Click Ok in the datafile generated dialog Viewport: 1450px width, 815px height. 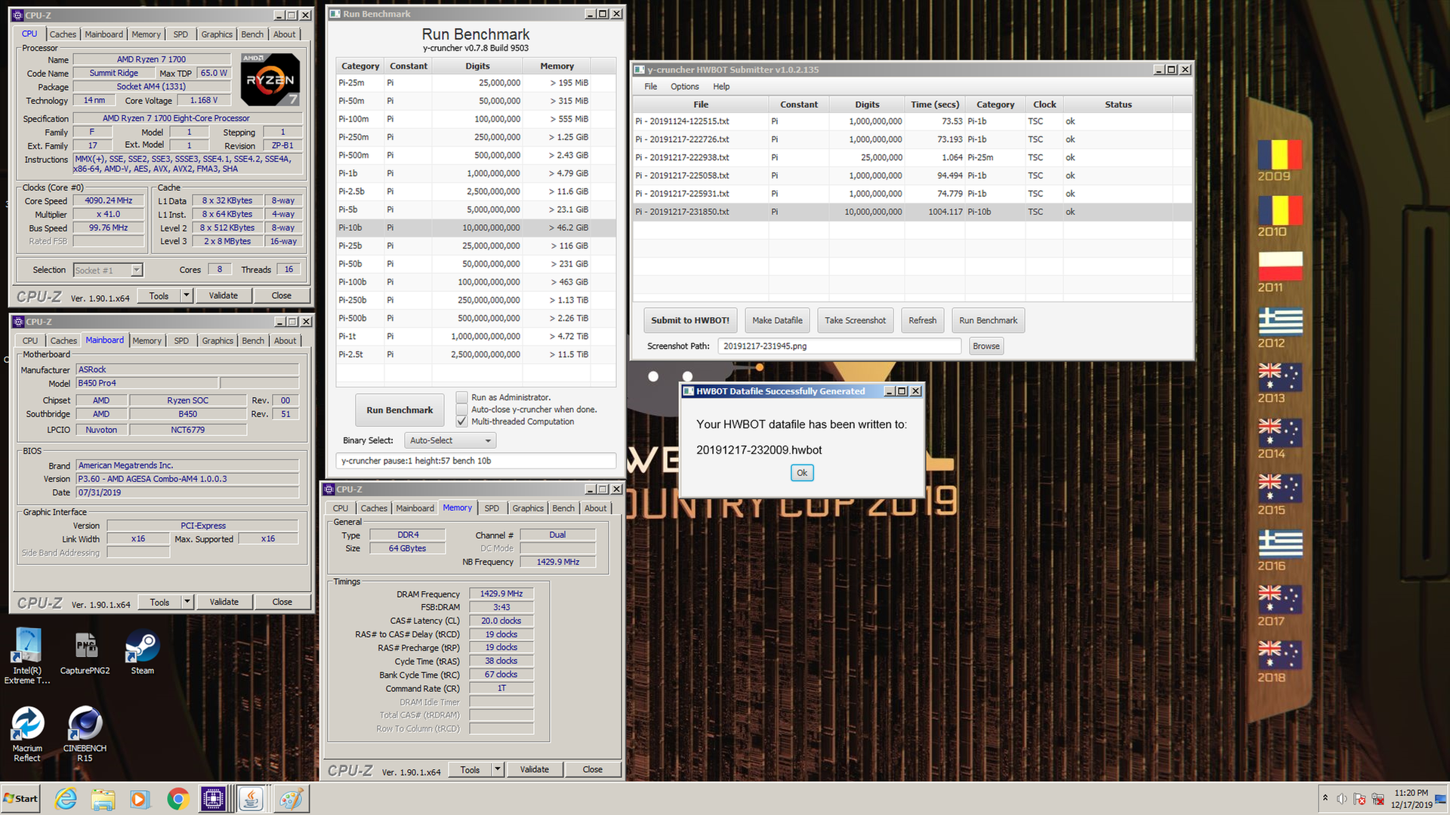(802, 472)
